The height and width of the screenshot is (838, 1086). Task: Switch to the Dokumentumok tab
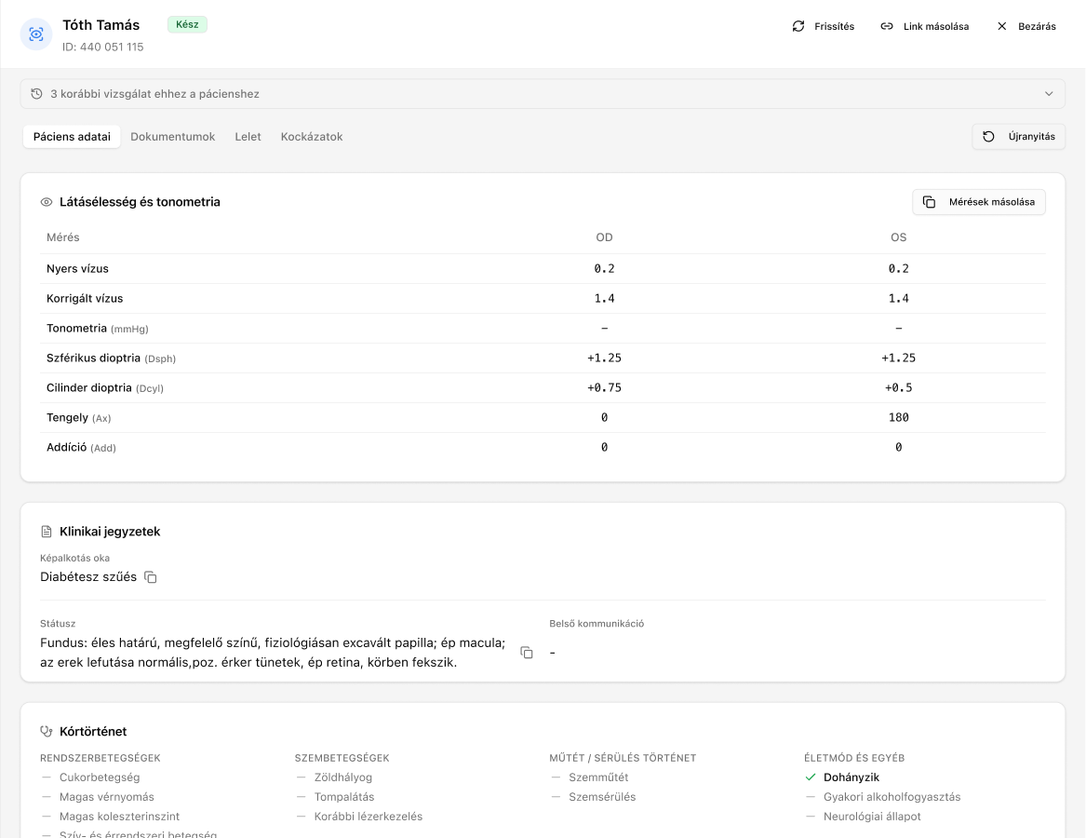pos(172,137)
